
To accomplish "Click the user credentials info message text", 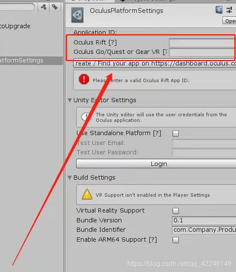I will point(161,118).
